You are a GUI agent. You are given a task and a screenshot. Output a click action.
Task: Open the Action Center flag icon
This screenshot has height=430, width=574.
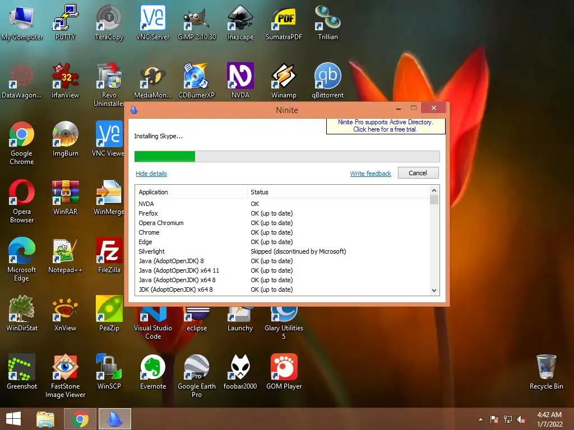coord(494,419)
